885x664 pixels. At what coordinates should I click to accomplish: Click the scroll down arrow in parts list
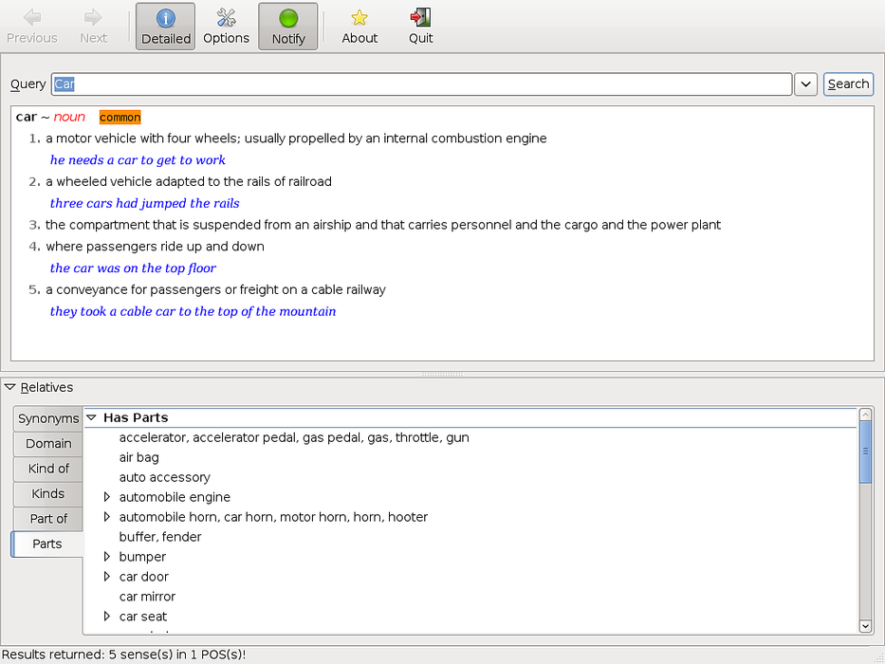click(865, 626)
